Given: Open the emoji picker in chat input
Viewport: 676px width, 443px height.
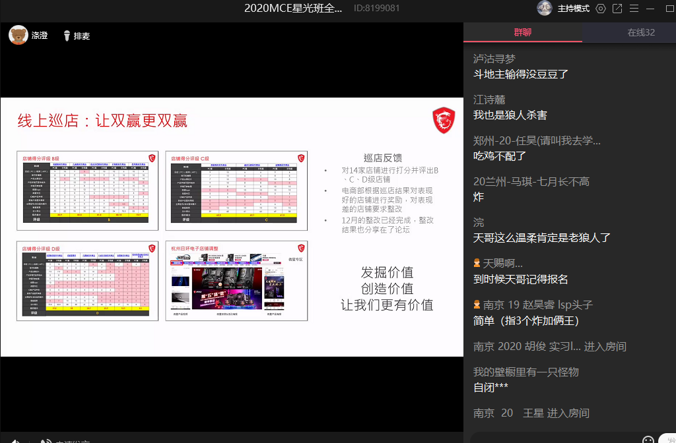Looking at the screenshot, I should click(x=648, y=439).
